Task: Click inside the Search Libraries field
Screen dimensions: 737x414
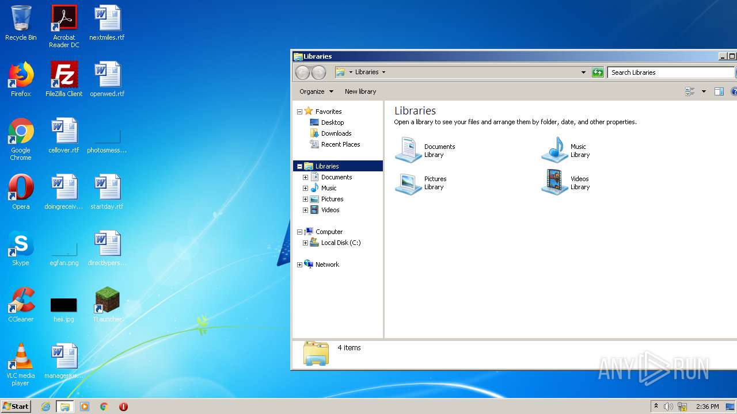Action: 671,72
